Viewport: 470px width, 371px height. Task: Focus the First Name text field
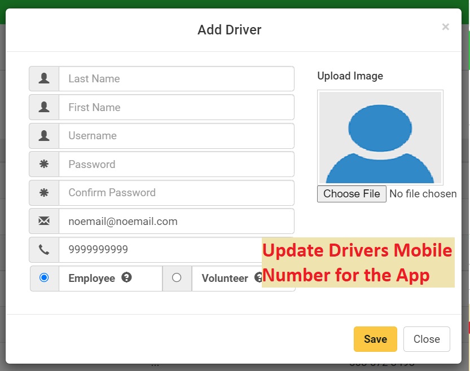pyautogui.click(x=176, y=107)
